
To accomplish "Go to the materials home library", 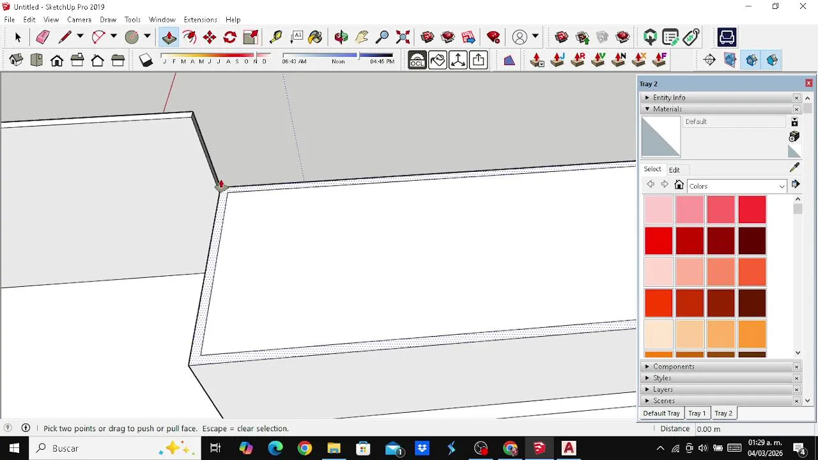I will (679, 185).
